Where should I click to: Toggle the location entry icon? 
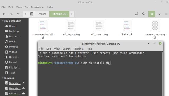click(x=137, y=14)
